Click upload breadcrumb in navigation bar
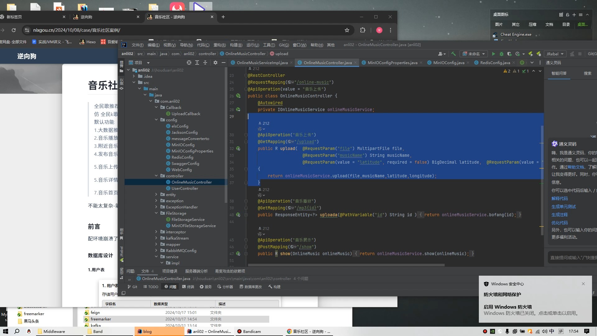 (279, 54)
